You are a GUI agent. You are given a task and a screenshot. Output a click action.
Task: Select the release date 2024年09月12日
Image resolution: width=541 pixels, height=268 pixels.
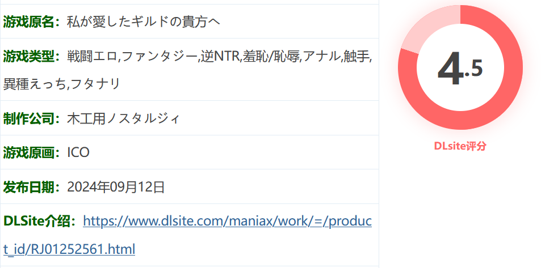pos(116,188)
